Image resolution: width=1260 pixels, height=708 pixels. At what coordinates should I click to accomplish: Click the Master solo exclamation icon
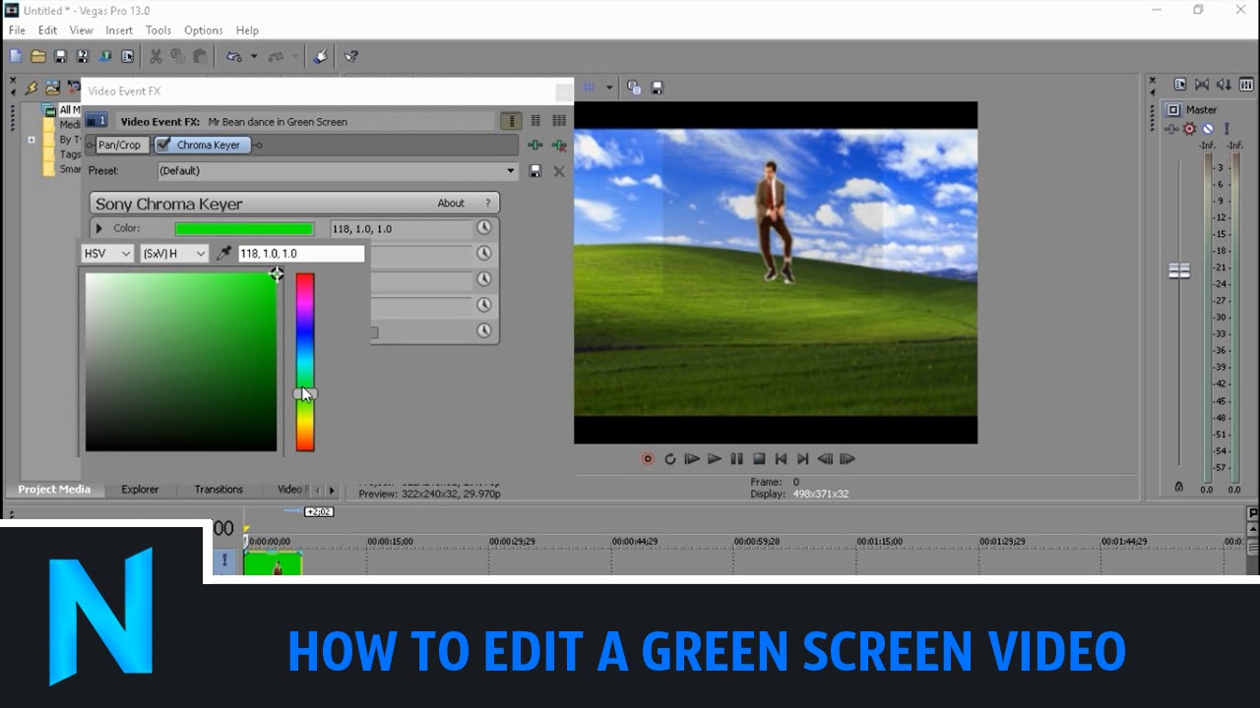(x=1227, y=129)
